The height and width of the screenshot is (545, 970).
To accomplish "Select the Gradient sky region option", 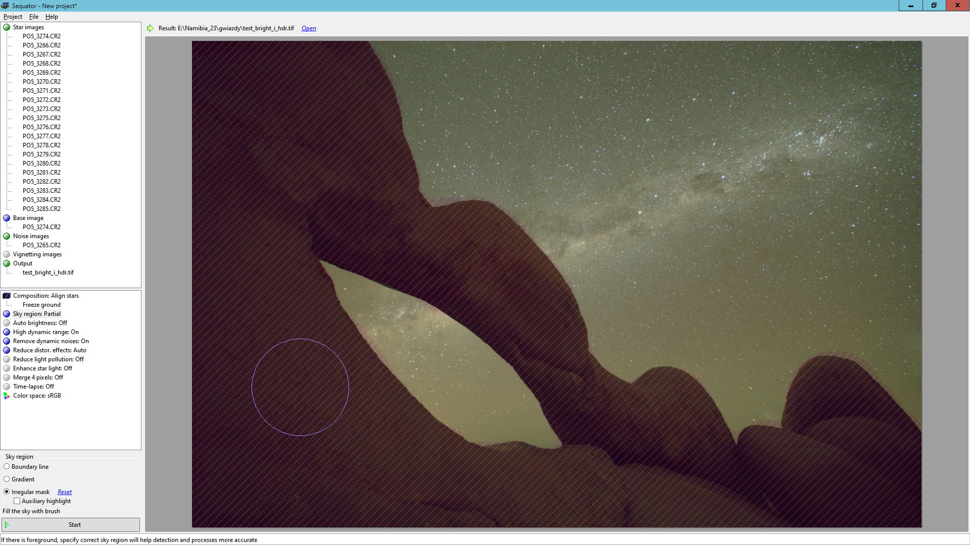I will [x=7, y=479].
